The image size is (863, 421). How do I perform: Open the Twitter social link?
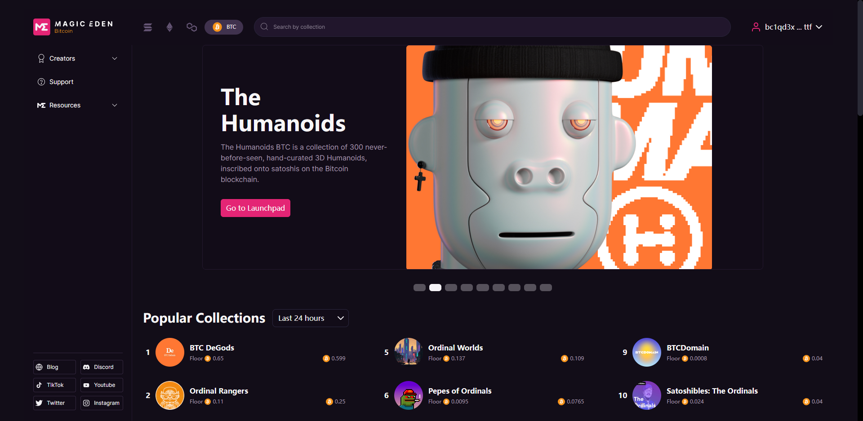point(54,403)
